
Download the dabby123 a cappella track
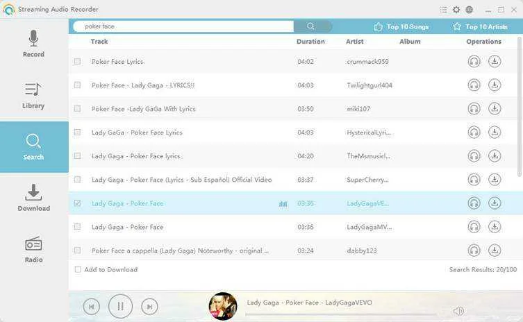495,251
